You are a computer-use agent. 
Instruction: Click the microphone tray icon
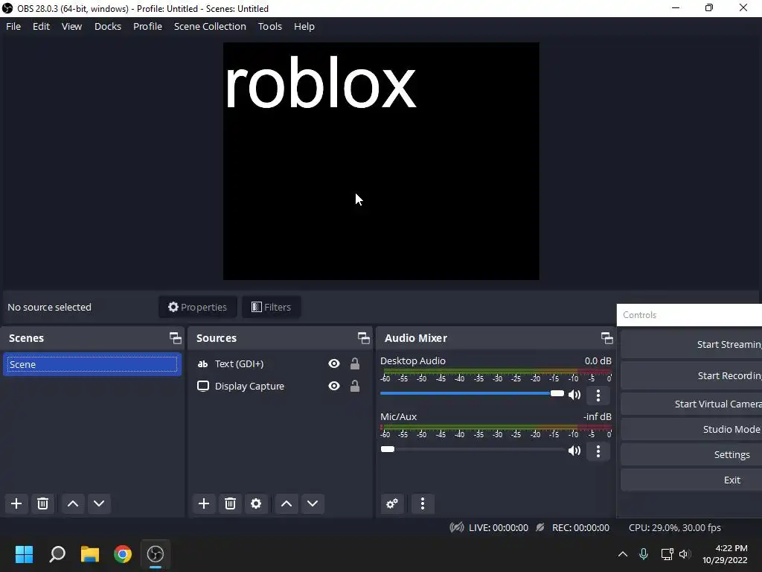pos(644,554)
